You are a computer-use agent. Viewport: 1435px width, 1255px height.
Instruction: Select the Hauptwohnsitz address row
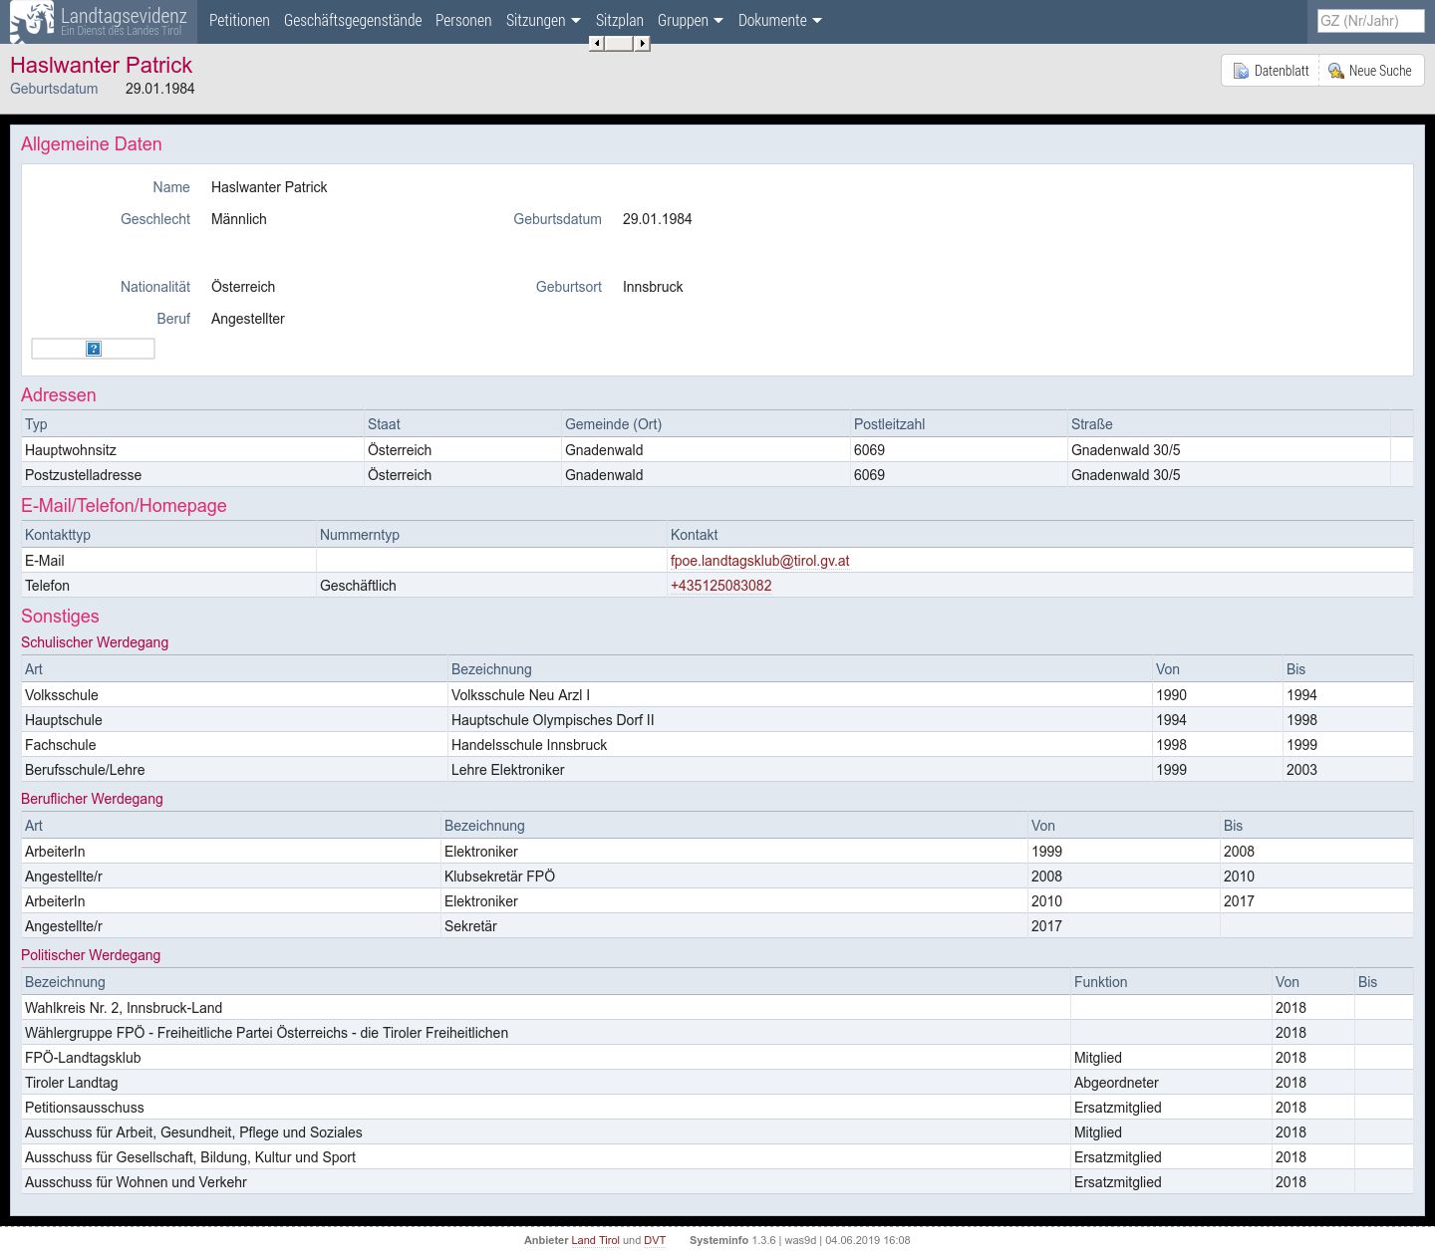tap(717, 450)
